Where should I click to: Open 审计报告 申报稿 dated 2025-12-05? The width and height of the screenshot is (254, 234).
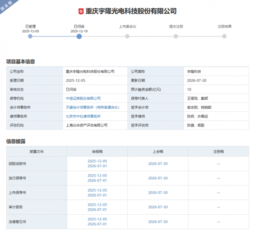click(x=97, y=205)
